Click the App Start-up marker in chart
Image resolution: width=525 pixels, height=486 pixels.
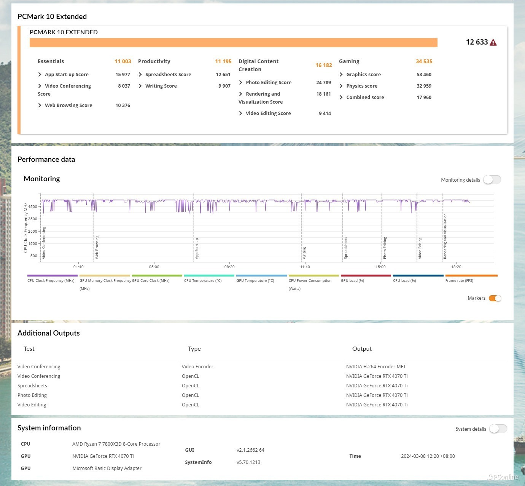click(197, 248)
